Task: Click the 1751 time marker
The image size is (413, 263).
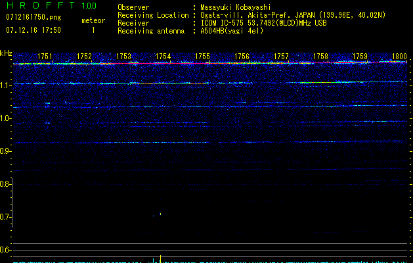Action: pyautogui.click(x=45, y=57)
